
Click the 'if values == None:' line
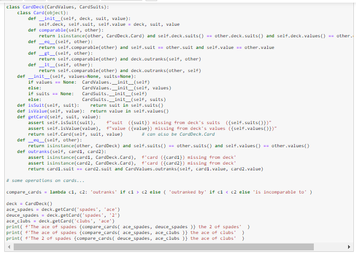click(x=89, y=82)
